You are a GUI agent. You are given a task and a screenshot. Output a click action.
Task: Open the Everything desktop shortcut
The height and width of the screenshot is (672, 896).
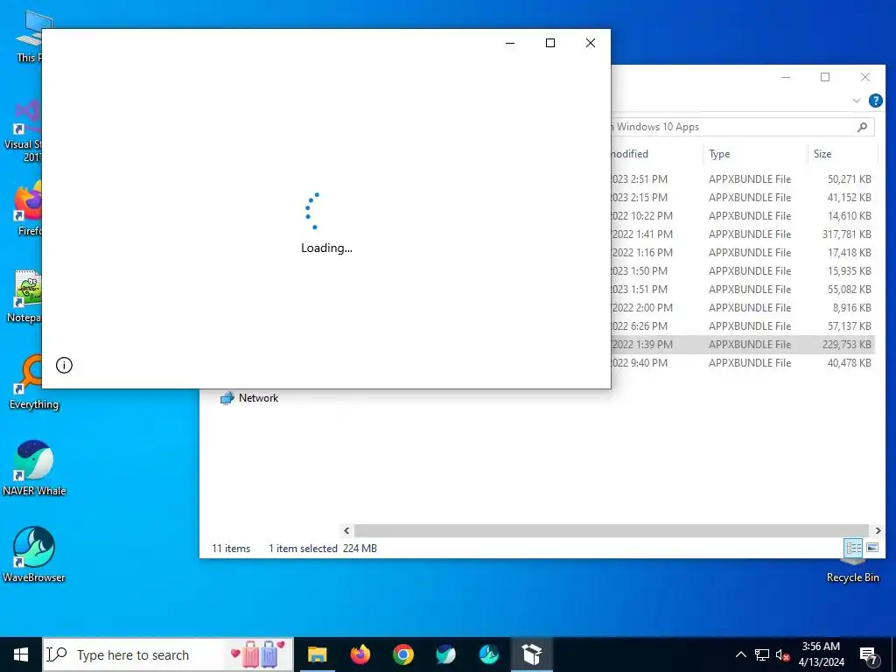tap(33, 381)
